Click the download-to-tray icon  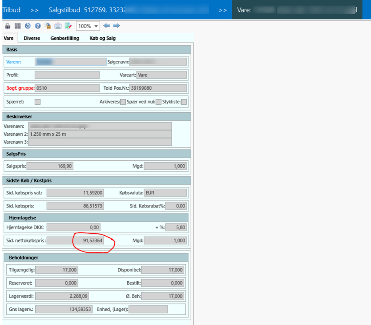(58, 26)
